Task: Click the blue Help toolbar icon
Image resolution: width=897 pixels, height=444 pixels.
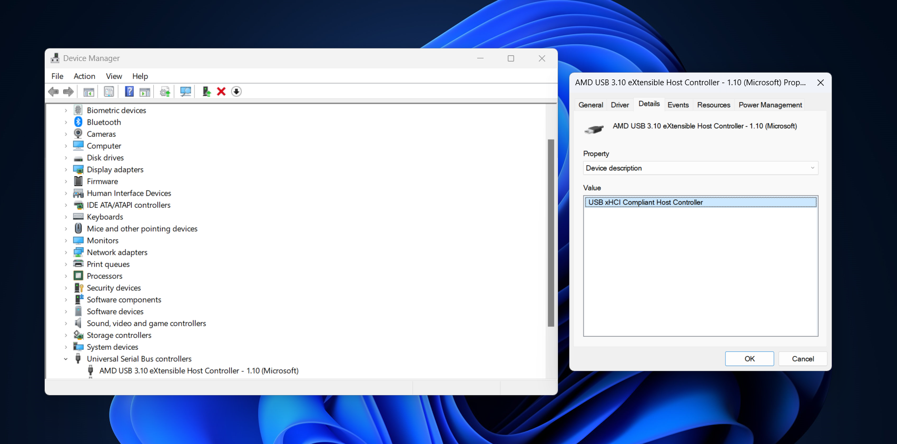Action: point(129,92)
